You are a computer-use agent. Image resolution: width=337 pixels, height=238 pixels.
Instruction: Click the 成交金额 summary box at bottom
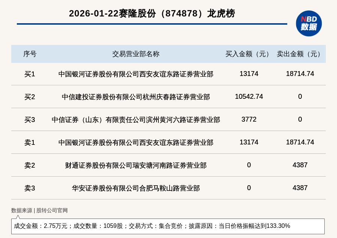coord(168,226)
